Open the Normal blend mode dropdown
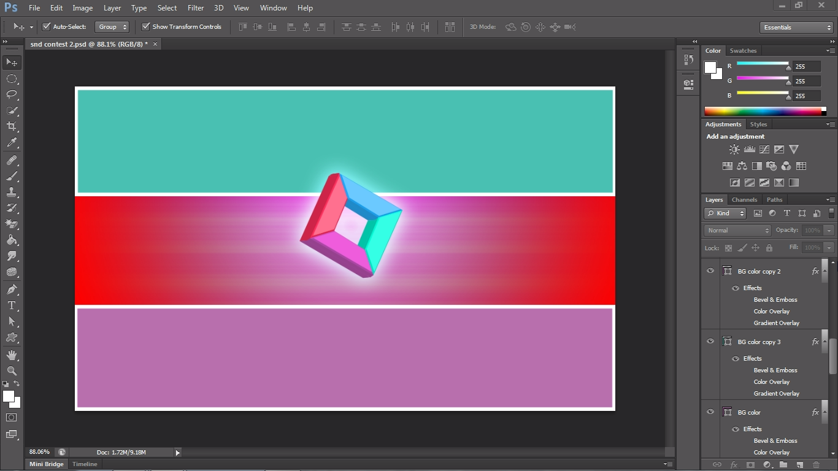The image size is (838, 471). click(737, 231)
